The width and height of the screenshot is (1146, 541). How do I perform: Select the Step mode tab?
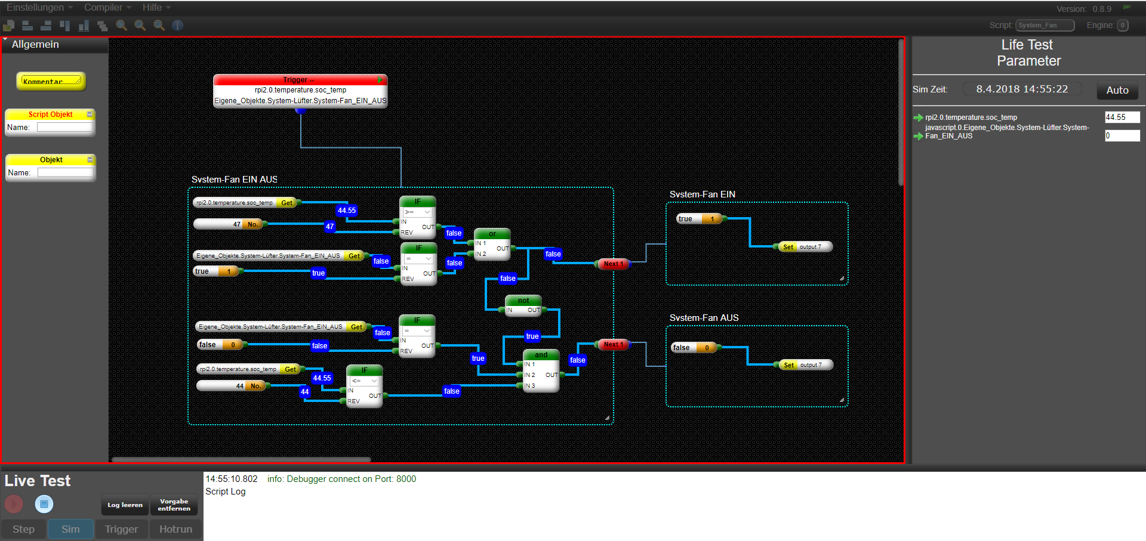coord(23,529)
